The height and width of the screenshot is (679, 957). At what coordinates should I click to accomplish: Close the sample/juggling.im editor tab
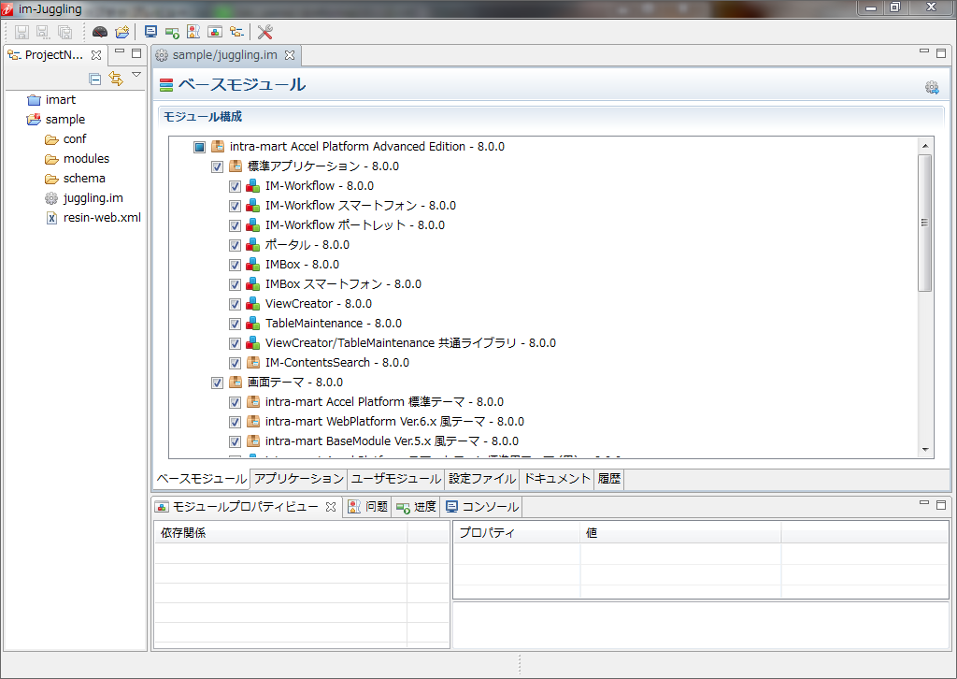[290, 55]
